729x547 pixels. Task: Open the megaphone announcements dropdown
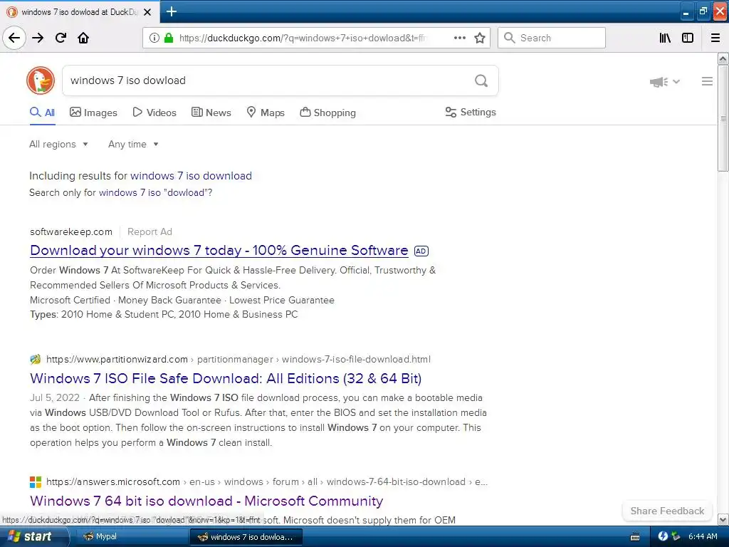pyautogui.click(x=665, y=82)
